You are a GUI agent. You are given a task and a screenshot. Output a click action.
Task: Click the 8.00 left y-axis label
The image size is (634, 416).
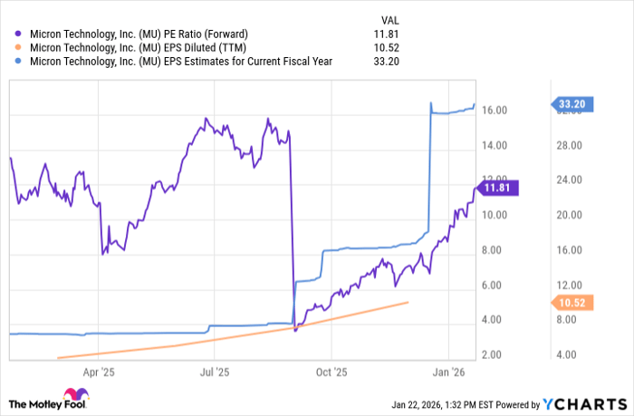(x=491, y=250)
